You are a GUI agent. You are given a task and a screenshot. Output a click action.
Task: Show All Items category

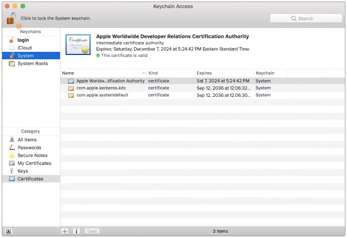coord(31,140)
